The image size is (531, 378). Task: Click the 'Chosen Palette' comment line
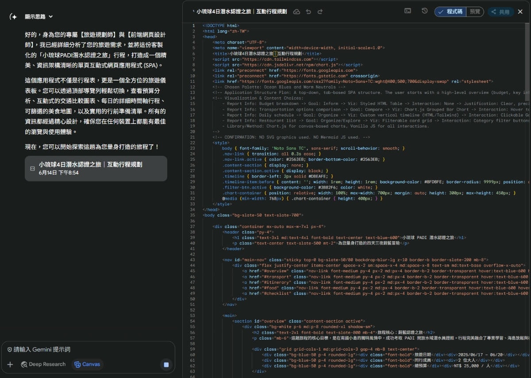click(x=279, y=87)
